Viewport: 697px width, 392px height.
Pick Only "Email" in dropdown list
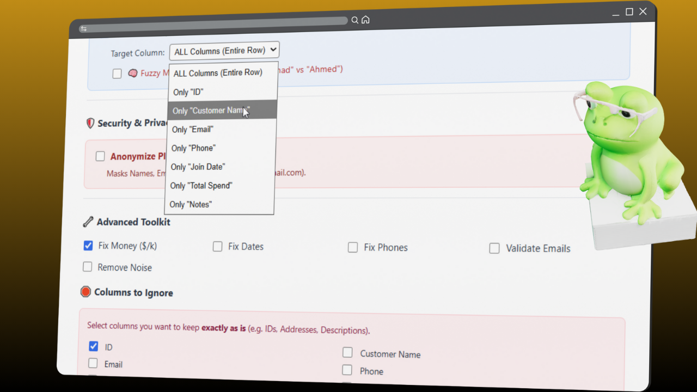click(193, 130)
